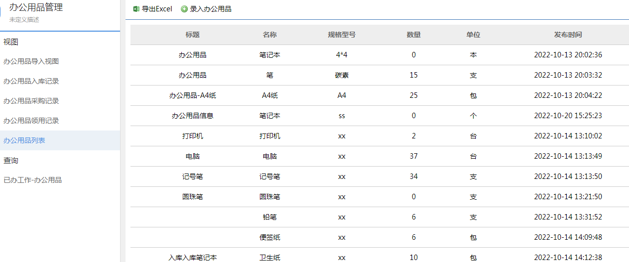Click the 标题 column header
The height and width of the screenshot is (262, 629).
[x=193, y=35]
